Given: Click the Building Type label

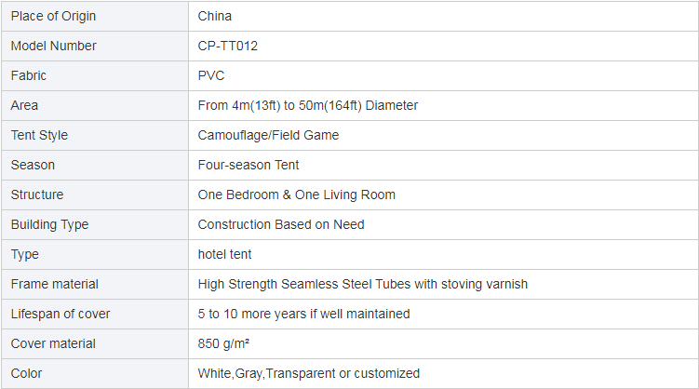Looking at the screenshot, I should [49, 224].
